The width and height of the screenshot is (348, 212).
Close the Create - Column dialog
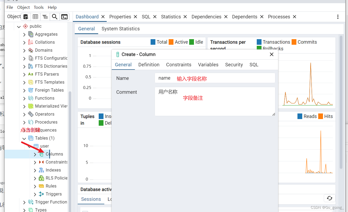[x=272, y=54]
